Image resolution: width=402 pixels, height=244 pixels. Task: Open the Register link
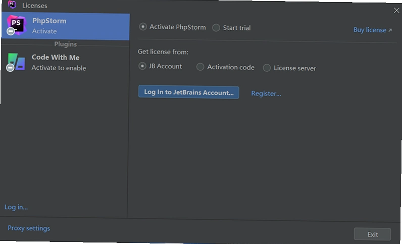pos(266,93)
